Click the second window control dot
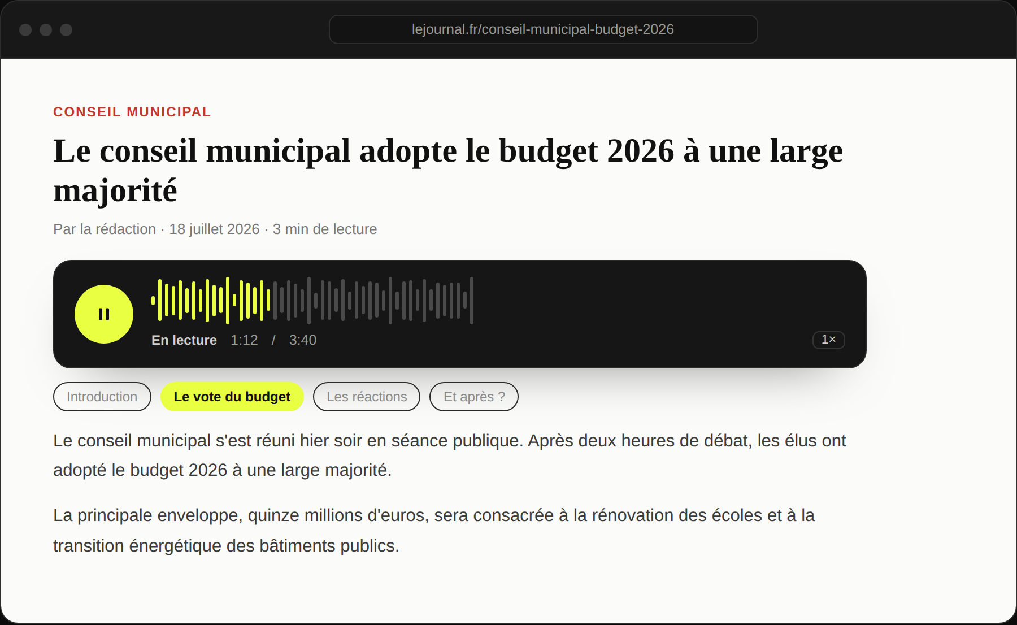Screen dimensions: 1017x625 pos(46,30)
